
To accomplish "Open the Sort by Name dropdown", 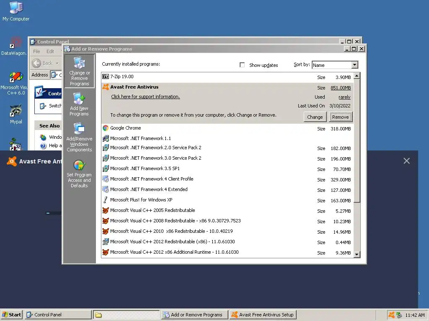I will [x=354, y=65].
